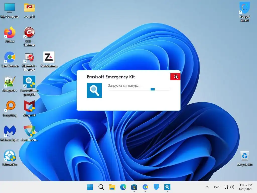The width and height of the screenshot is (257, 193).
Task: Expand the hidden system tray icons
Action: point(207,187)
